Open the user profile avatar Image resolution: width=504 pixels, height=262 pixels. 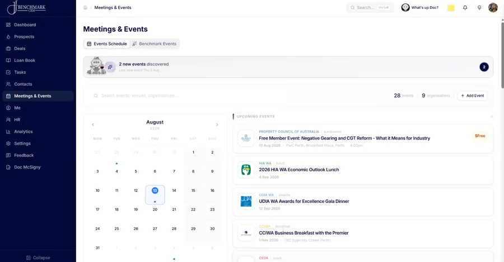[x=493, y=7]
